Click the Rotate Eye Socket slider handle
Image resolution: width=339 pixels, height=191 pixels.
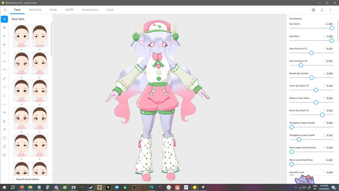point(312,78)
